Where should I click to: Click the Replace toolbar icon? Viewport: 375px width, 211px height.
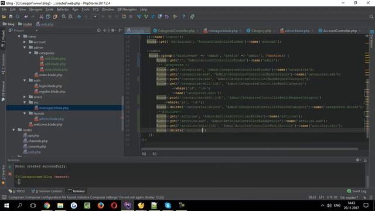(70, 16)
